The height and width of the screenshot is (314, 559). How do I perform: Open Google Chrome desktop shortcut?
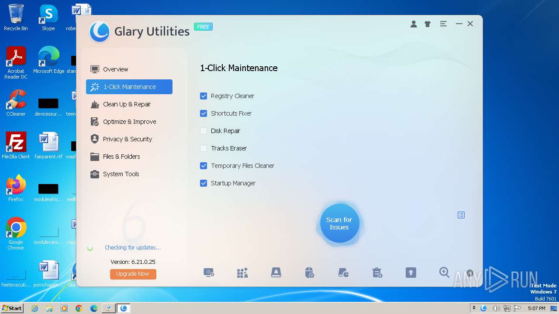(x=16, y=234)
